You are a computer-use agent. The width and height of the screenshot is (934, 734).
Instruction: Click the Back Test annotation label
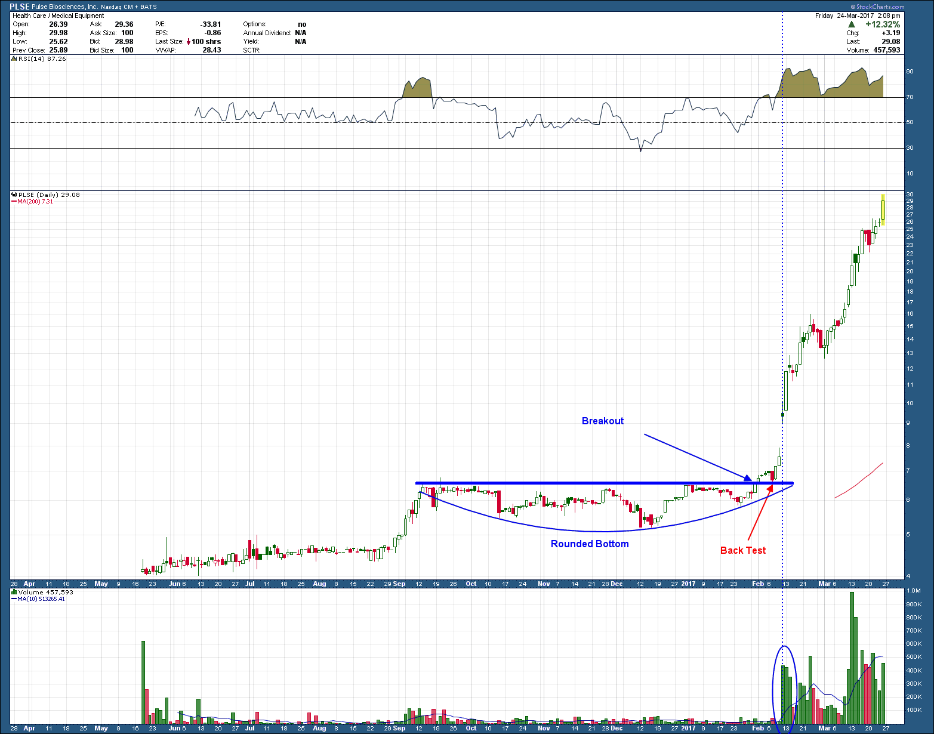[743, 550]
